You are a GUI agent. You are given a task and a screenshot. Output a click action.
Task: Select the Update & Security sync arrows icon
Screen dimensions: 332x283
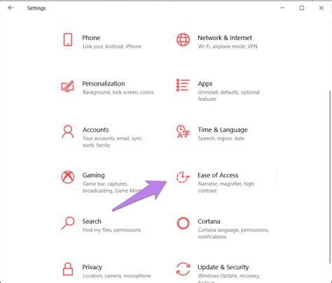pos(183,269)
